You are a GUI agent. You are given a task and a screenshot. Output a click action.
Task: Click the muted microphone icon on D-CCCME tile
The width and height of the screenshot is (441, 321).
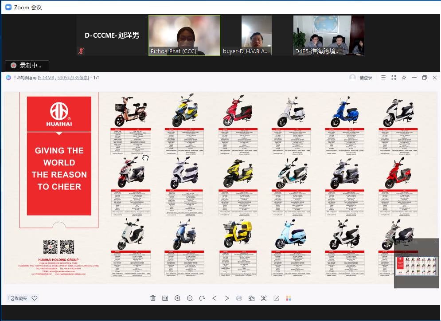coord(81,51)
